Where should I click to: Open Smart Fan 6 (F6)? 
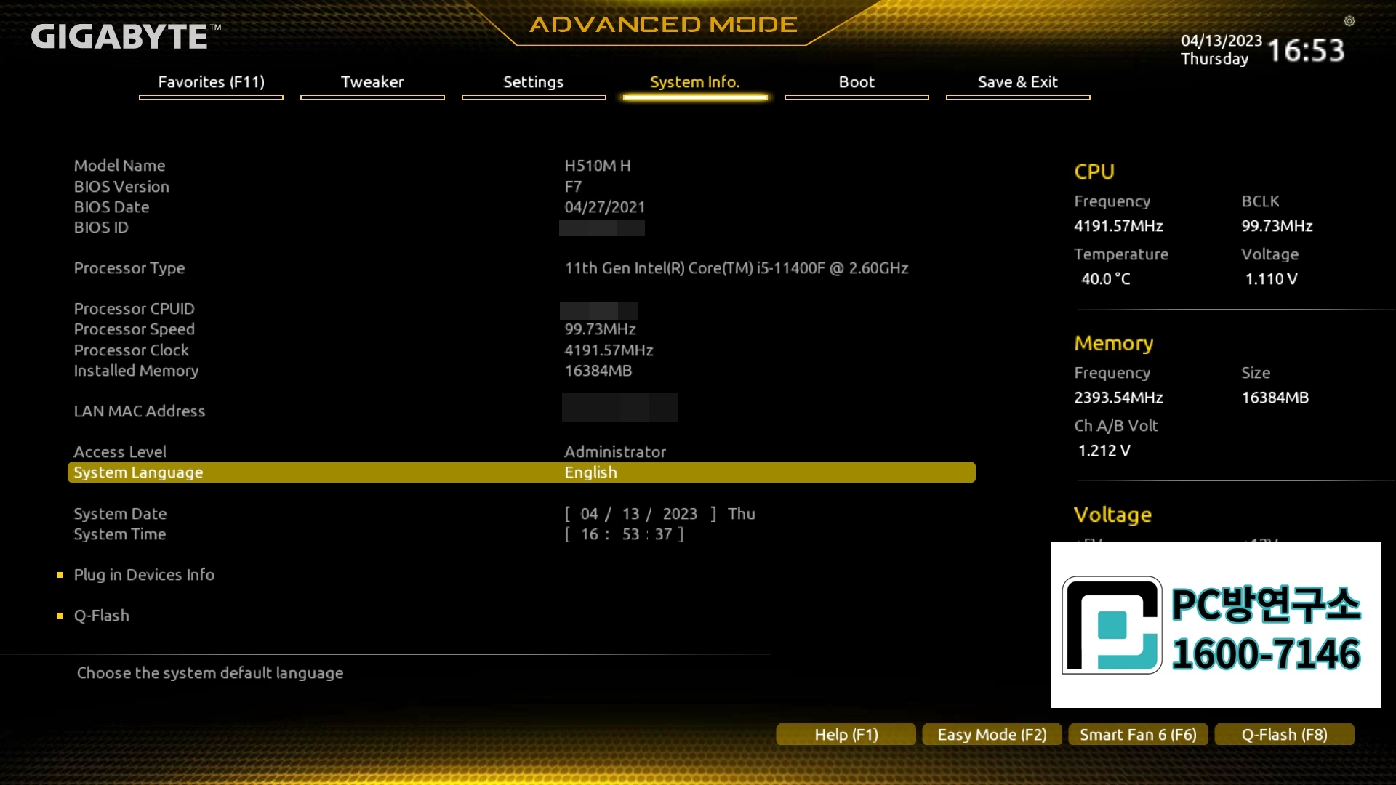click(1138, 735)
